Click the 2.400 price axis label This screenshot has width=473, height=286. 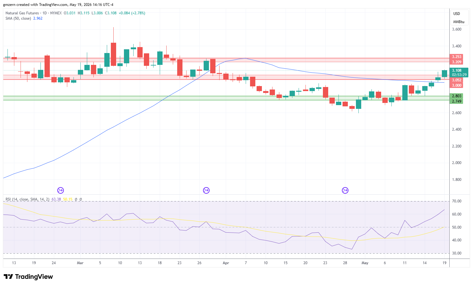pos(457,129)
